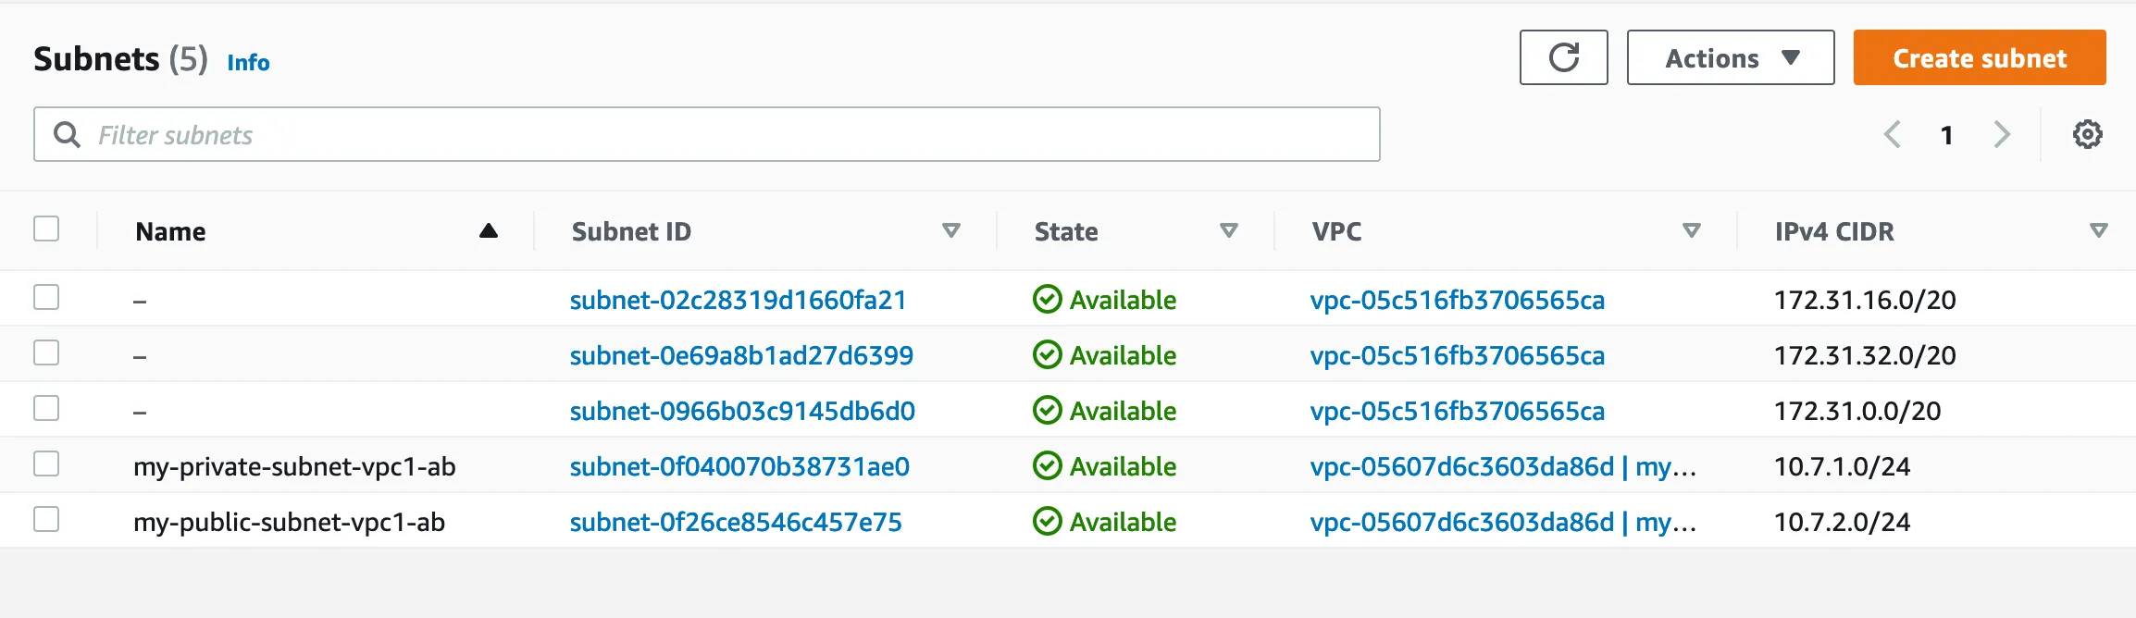Check the box for my-private-subnet-vpc1-ab

click(x=46, y=463)
